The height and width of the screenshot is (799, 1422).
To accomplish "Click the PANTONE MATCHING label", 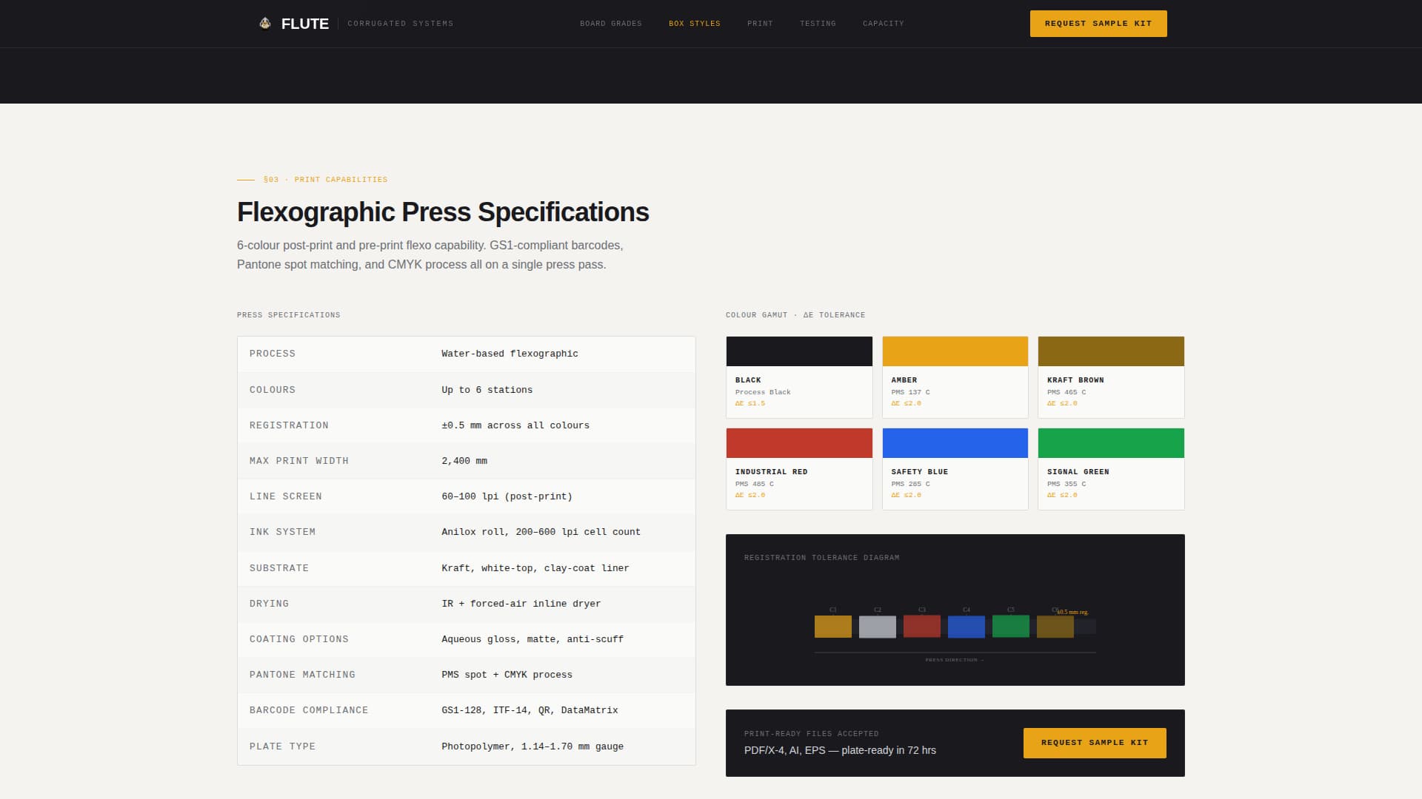I will [302, 675].
